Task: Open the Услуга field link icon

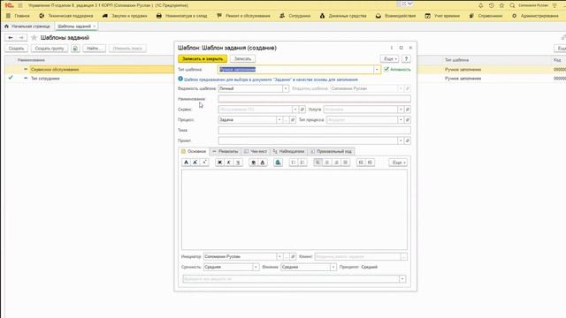Action: pos(408,110)
